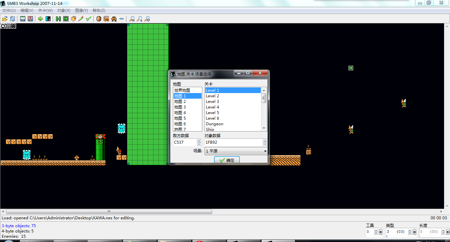Select the upper green winged Koopa
450x242 pixels.
click(404, 103)
